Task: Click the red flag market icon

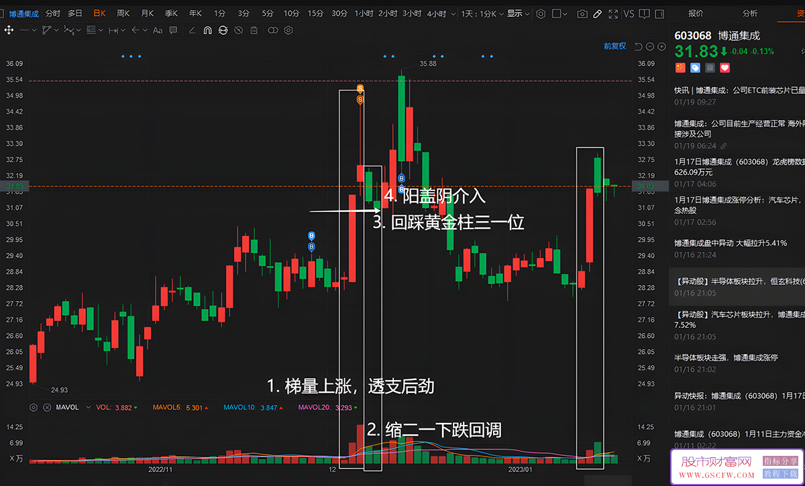Action: pos(680,68)
